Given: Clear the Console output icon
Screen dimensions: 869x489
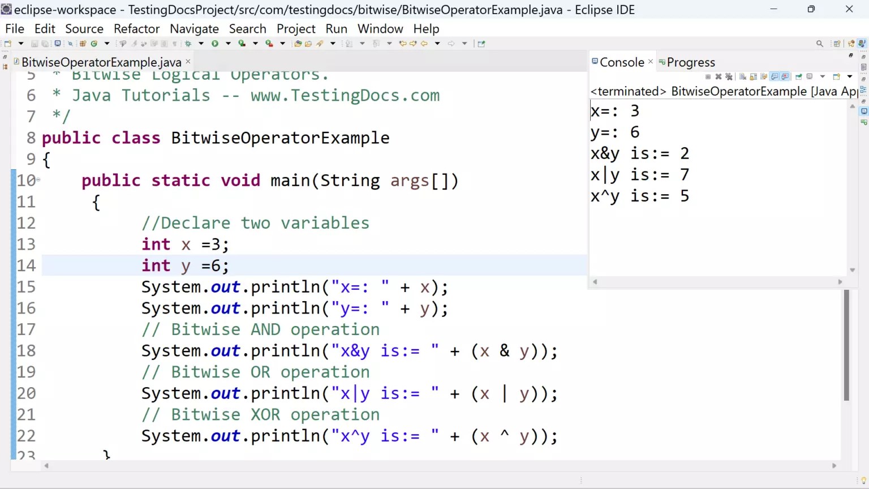Looking at the screenshot, I should pyautogui.click(x=743, y=76).
